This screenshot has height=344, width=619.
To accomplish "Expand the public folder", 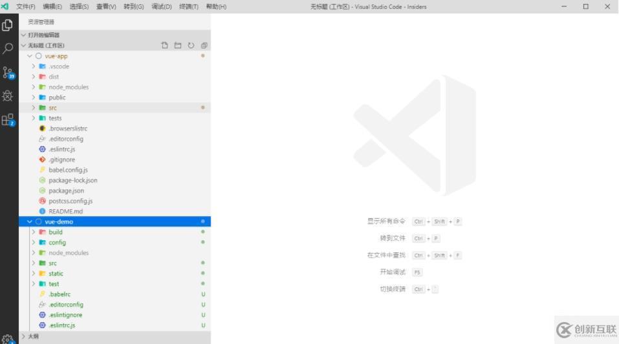I will [34, 97].
